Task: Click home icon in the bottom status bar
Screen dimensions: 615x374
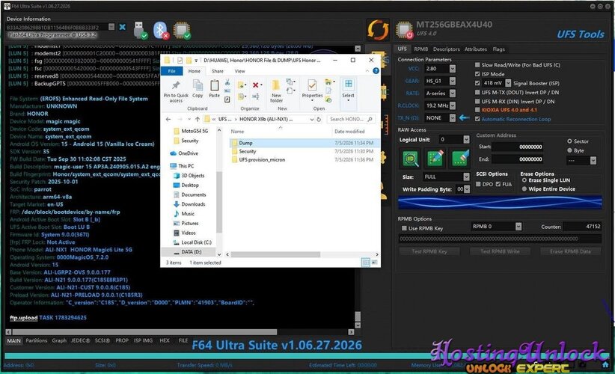Action: click(x=605, y=364)
